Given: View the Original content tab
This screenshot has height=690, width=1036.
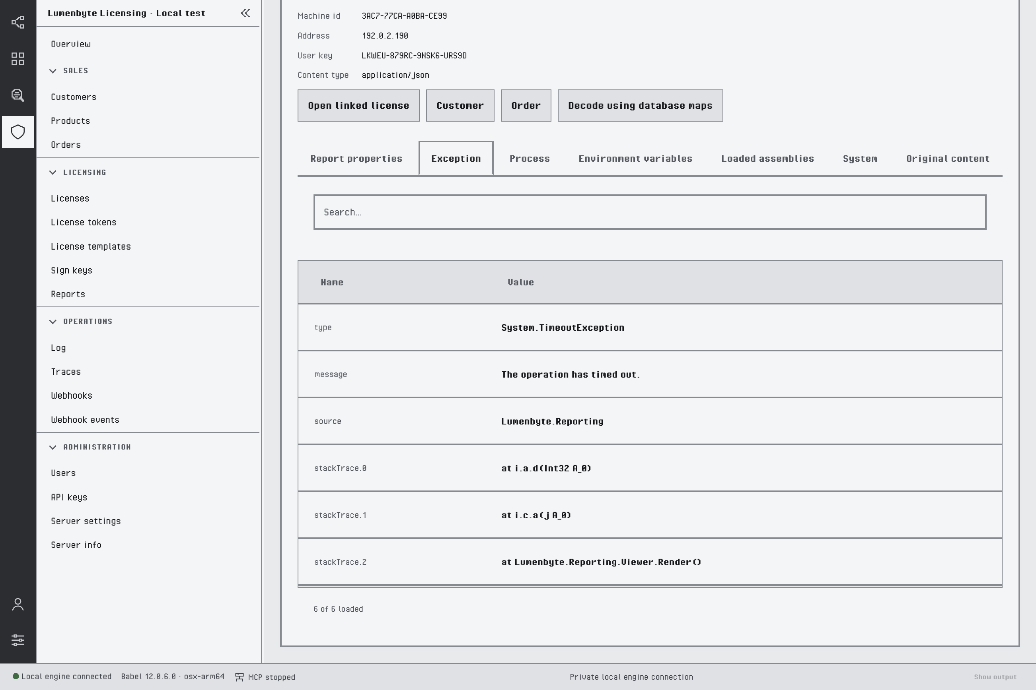Looking at the screenshot, I should (x=947, y=159).
